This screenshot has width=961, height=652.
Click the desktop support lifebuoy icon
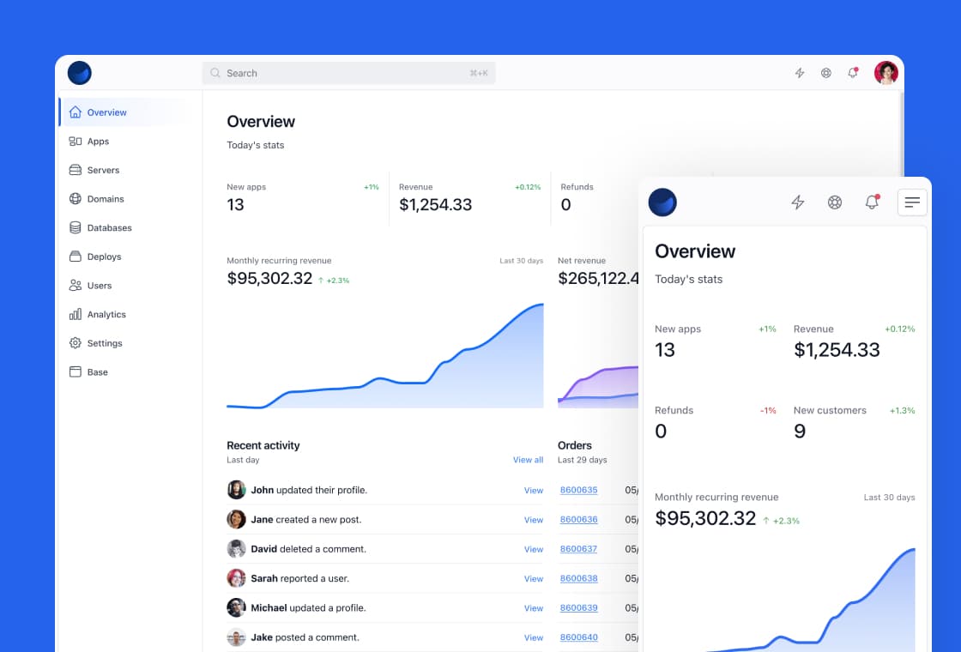pyautogui.click(x=826, y=73)
